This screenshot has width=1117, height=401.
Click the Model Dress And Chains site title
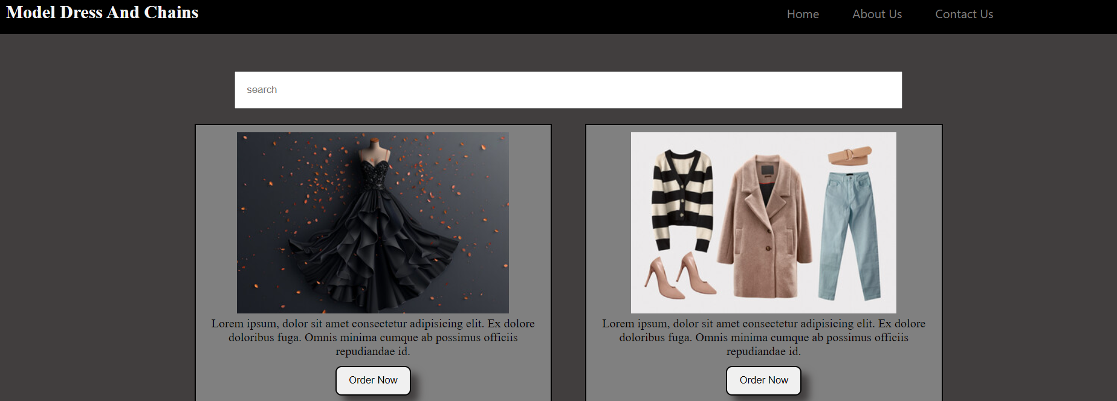click(102, 13)
